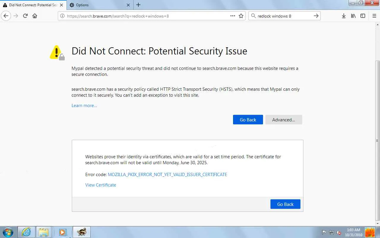
Task: Open the Learn more... link
Action: [x=84, y=106]
